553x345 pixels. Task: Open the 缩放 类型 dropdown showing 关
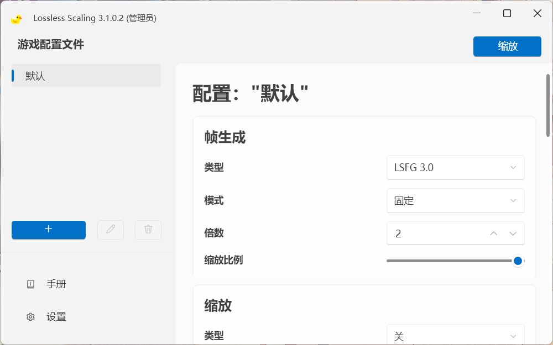tap(455, 336)
